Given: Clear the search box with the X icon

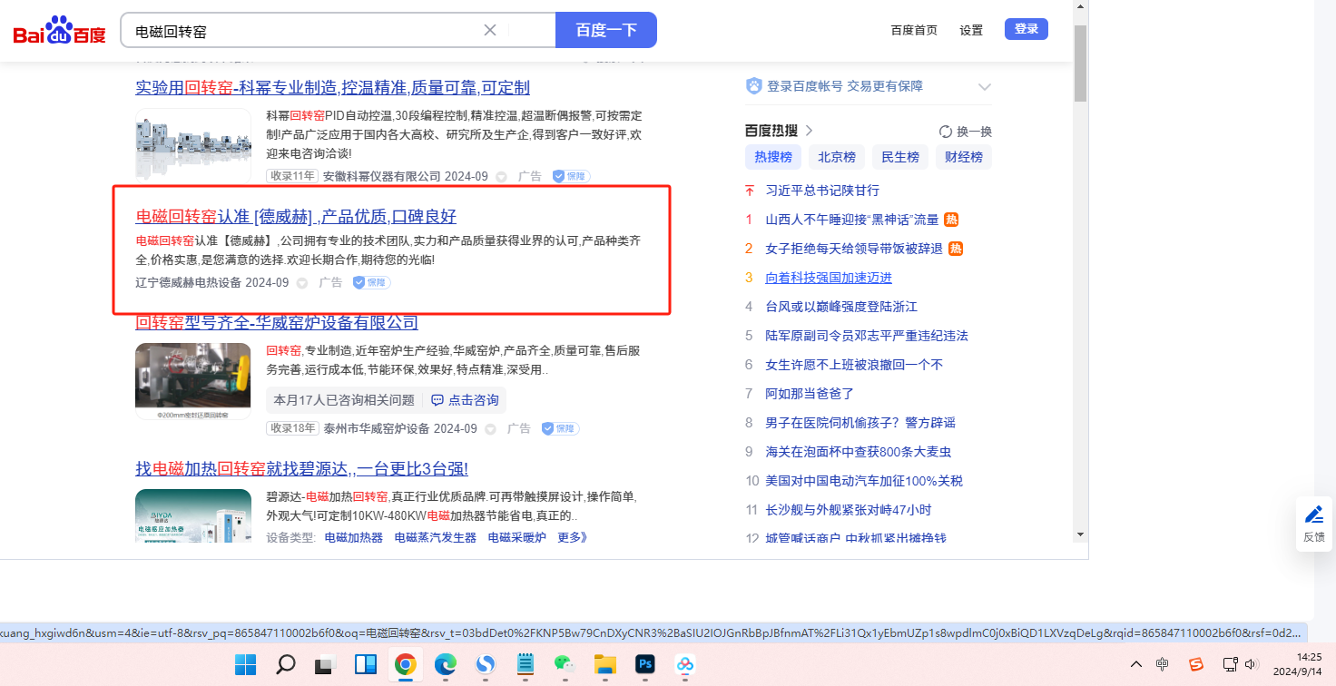Looking at the screenshot, I should [x=490, y=30].
